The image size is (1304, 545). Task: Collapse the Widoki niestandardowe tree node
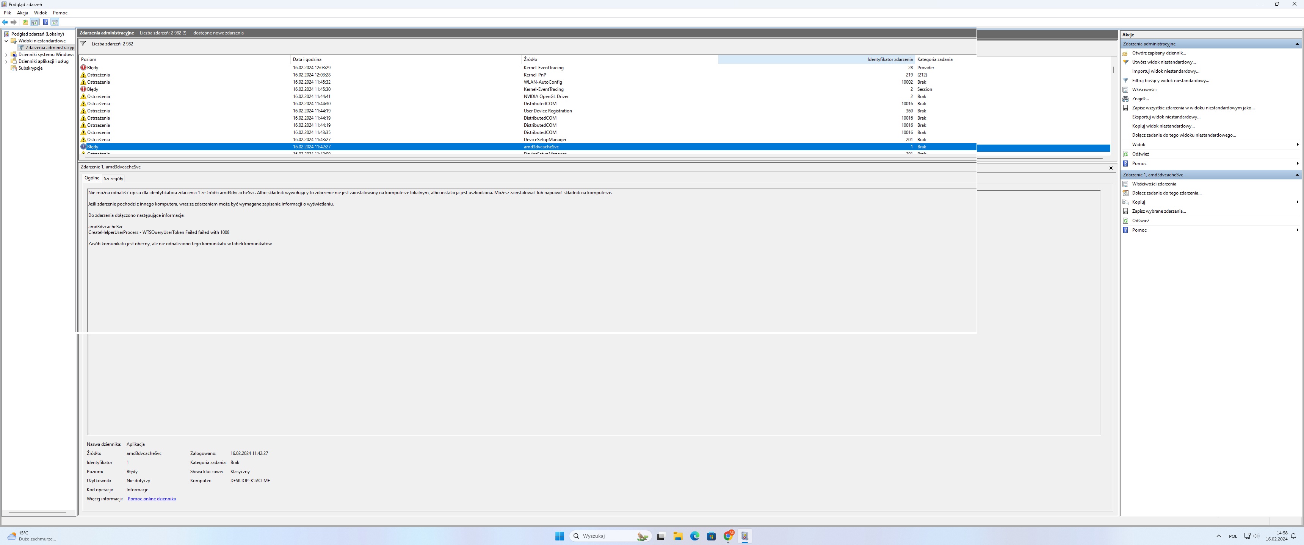6,41
